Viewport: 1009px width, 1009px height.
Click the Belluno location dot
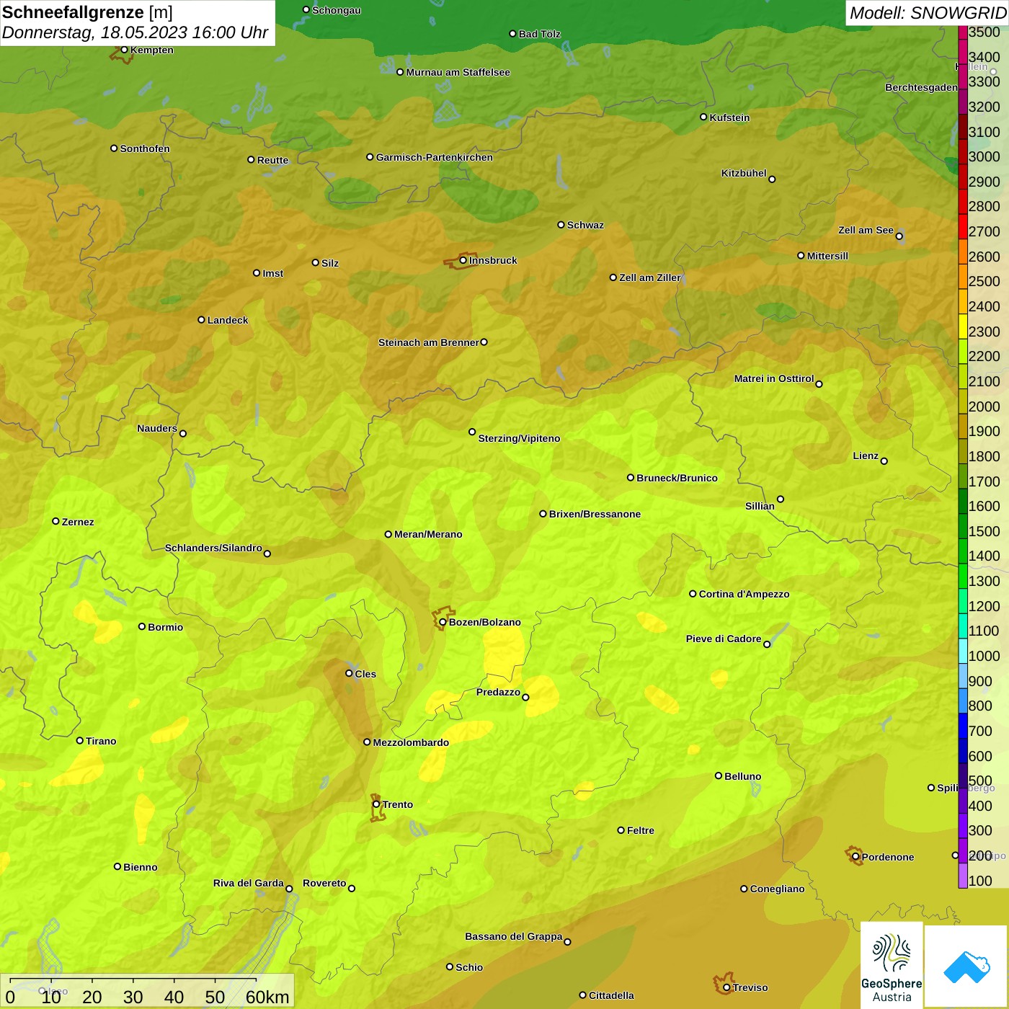click(718, 775)
